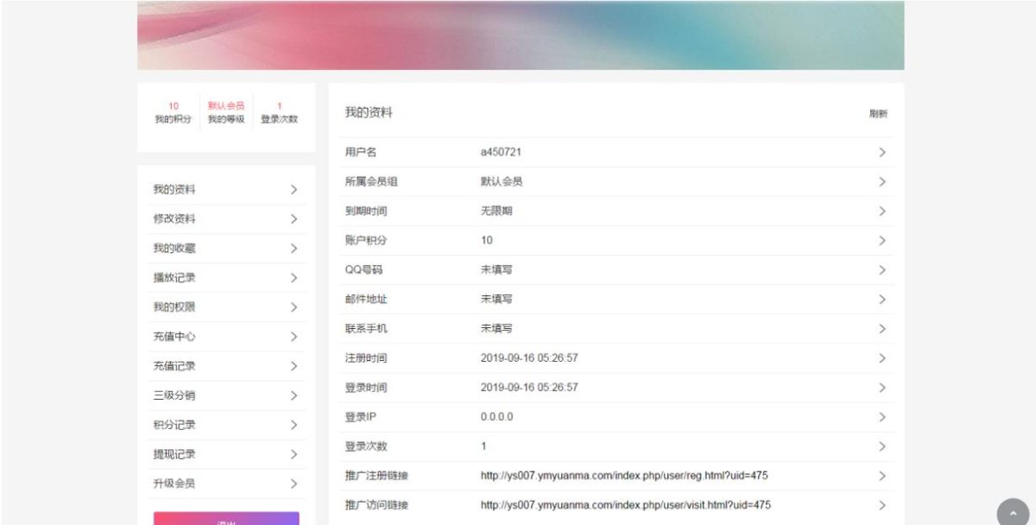Click the arrow on the 登录时间 row
Image resolution: width=1036 pixels, height=525 pixels.
[882, 387]
